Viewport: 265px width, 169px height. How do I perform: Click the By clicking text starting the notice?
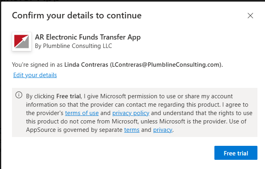40,96
